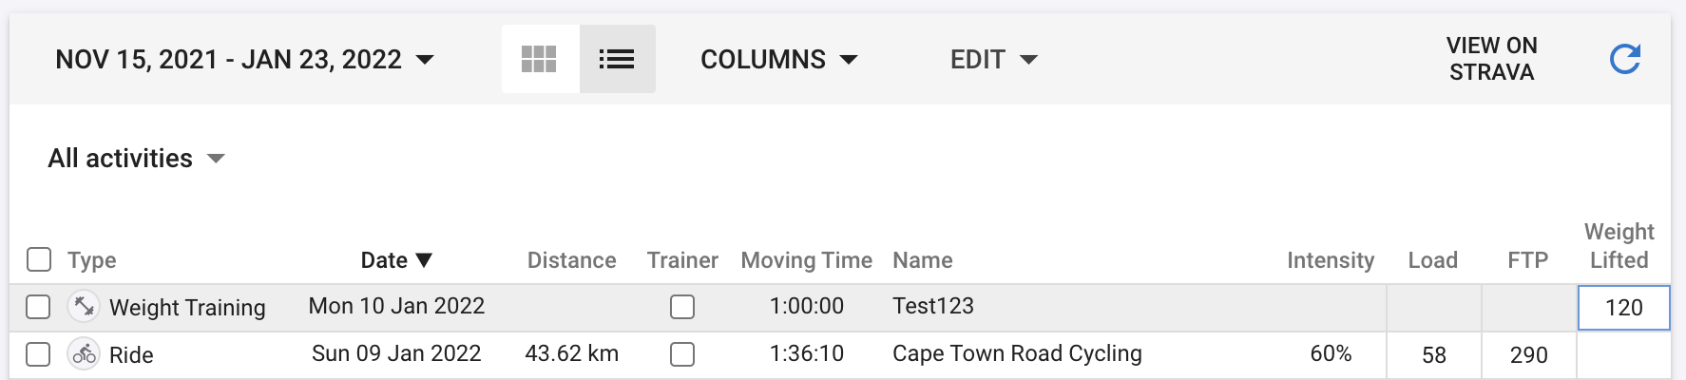Image resolution: width=1686 pixels, height=380 pixels.
Task: Toggle Trainer for Cape Town Road Cycling
Action: coord(682,354)
